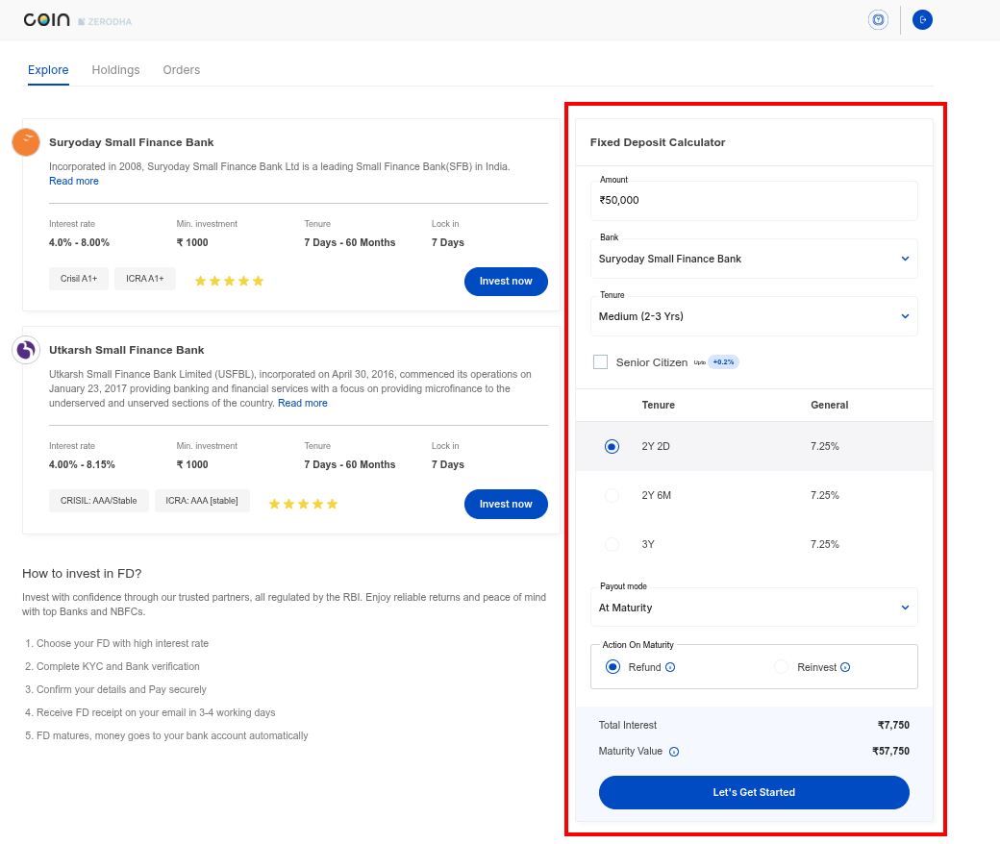Select the Reinvest radio option
Screen dimensions: 1000x844
point(781,667)
